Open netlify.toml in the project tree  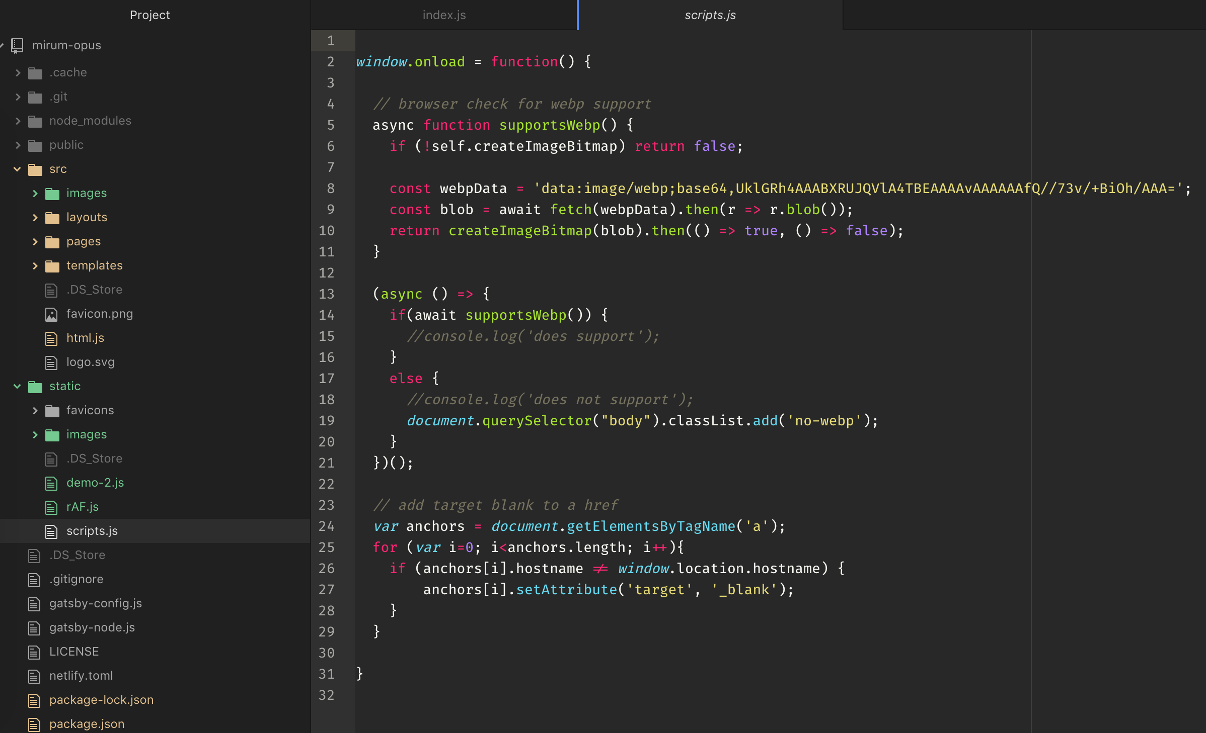point(81,676)
